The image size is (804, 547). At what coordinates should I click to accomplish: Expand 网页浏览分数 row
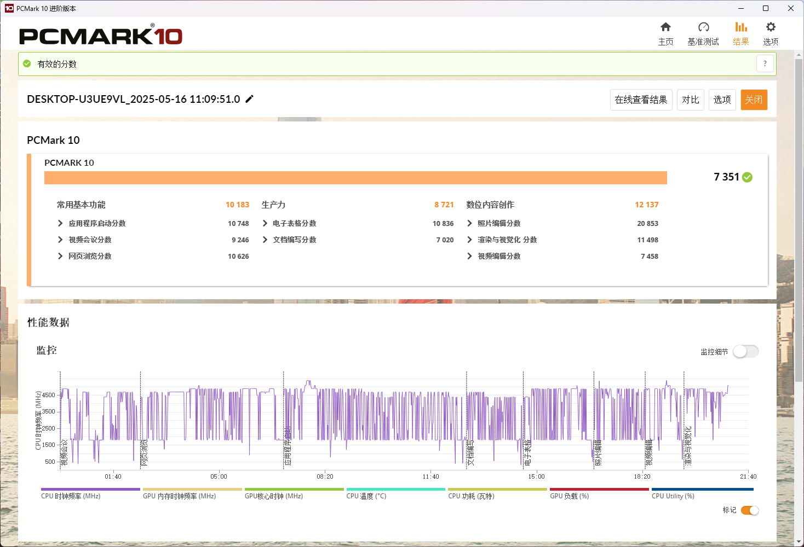(x=60, y=256)
